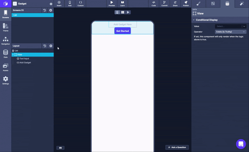Viewport: 249px width, 152px height.
Task: Open the Theme section in sidebar
Action: [x=6, y=27]
